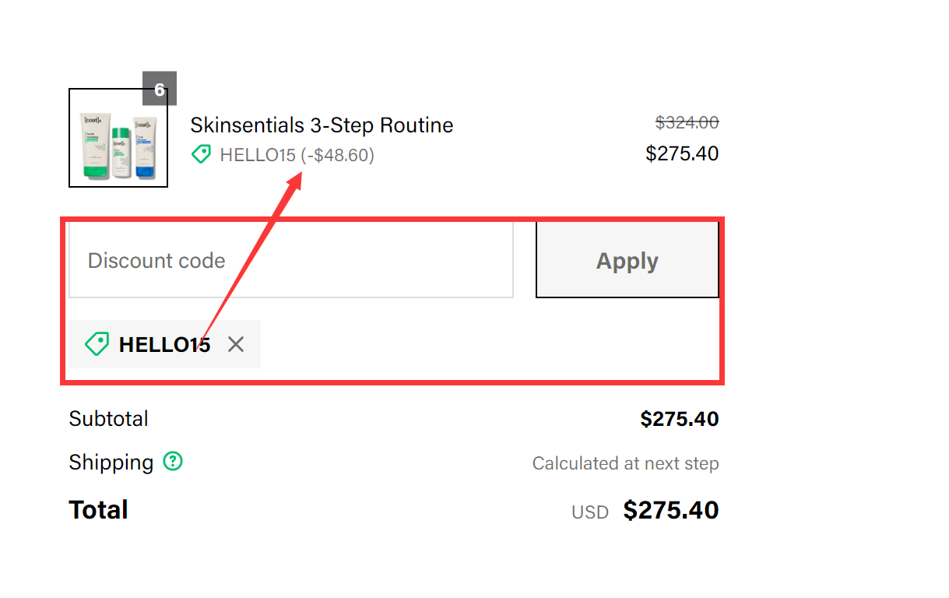This screenshot has width=949, height=598.
Task: Select the product bundle thumbnail image
Action: coord(118,139)
